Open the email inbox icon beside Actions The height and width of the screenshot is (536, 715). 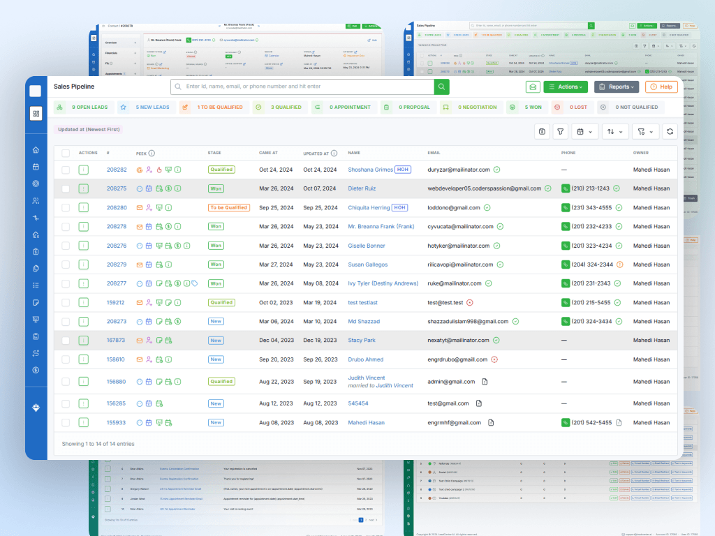click(533, 87)
